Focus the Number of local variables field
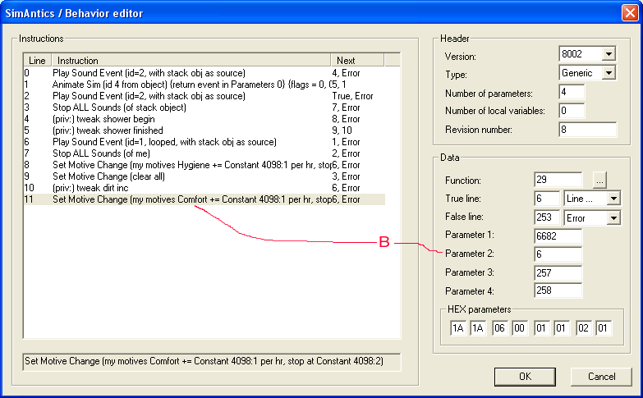643x398 pixels. click(572, 111)
